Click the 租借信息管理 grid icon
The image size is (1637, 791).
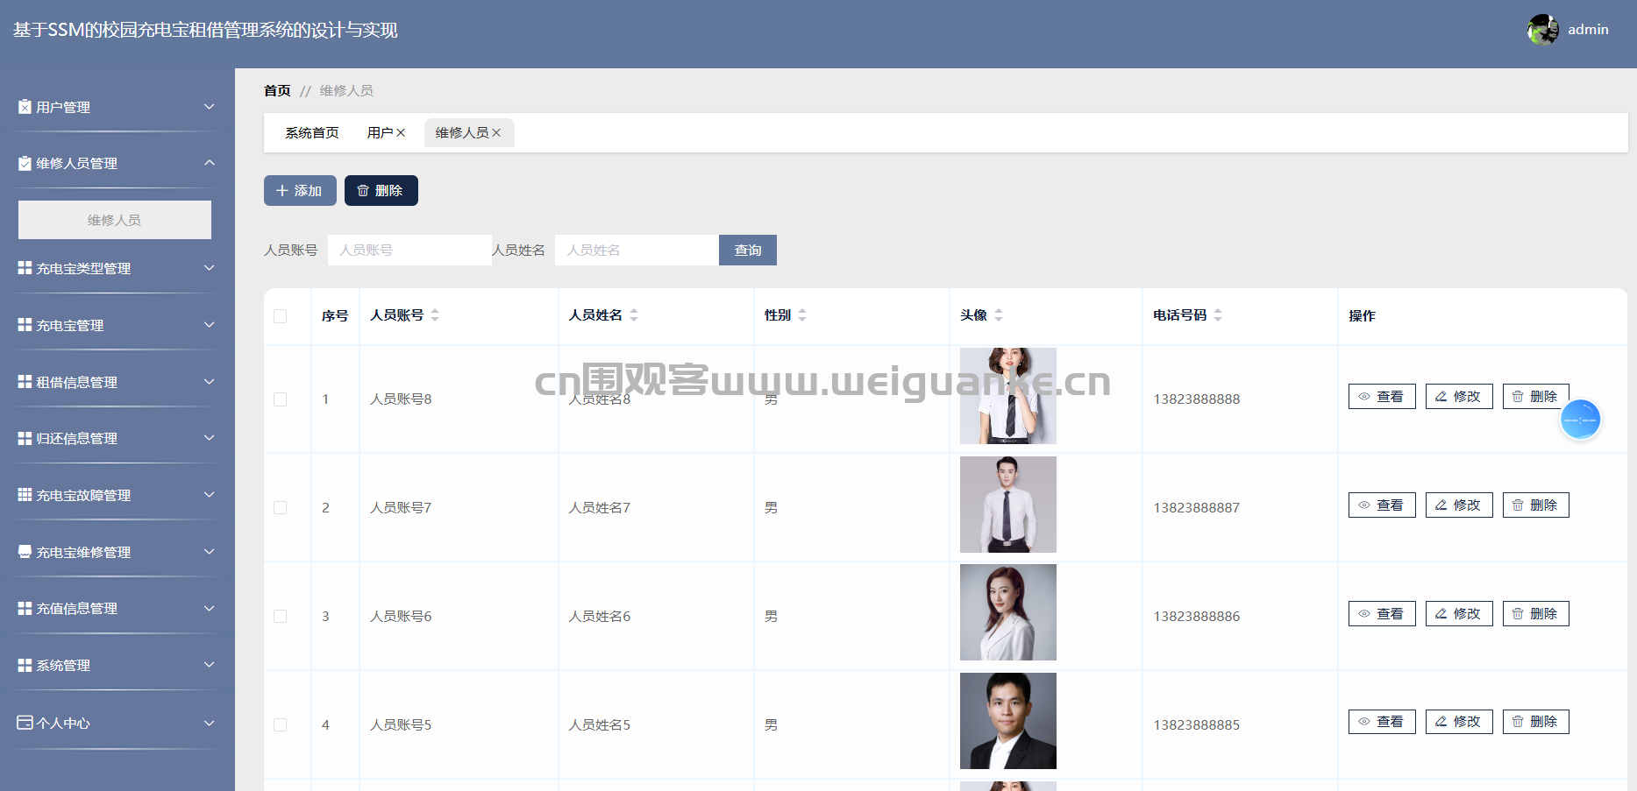coord(25,382)
